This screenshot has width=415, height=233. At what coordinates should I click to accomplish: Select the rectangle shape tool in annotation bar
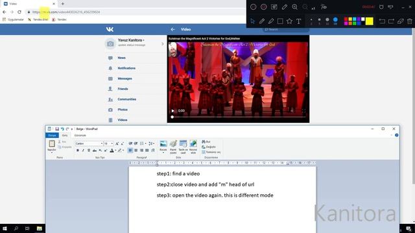point(280,21)
